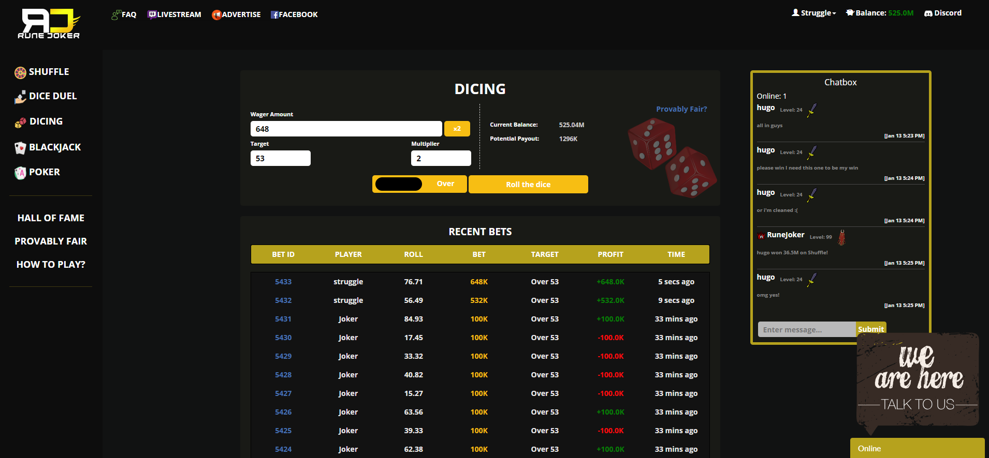Image resolution: width=989 pixels, height=458 pixels.
Task: Open bet ID 5425
Action: (283, 431)
